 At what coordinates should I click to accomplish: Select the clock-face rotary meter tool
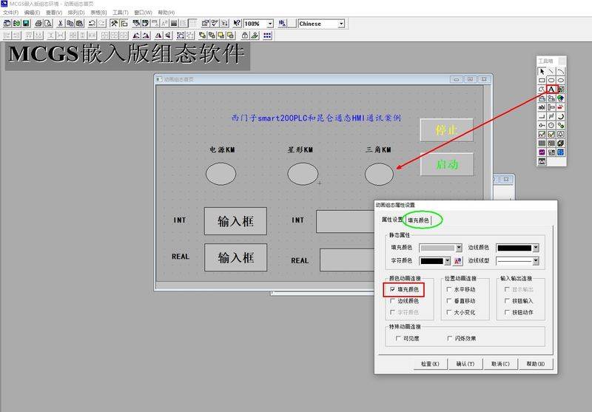point(551,125)
